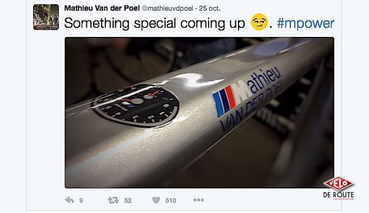Click the likes count 510
This screenshot has height=213, width=369.
click(x=171, y=201)
